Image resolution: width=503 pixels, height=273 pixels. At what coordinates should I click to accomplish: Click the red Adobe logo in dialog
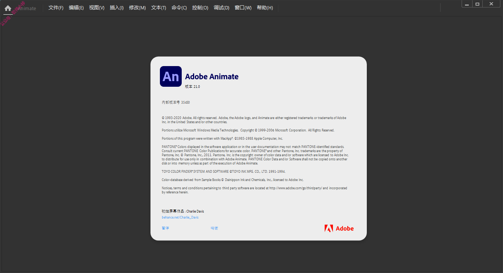click(x=339, y=228)
